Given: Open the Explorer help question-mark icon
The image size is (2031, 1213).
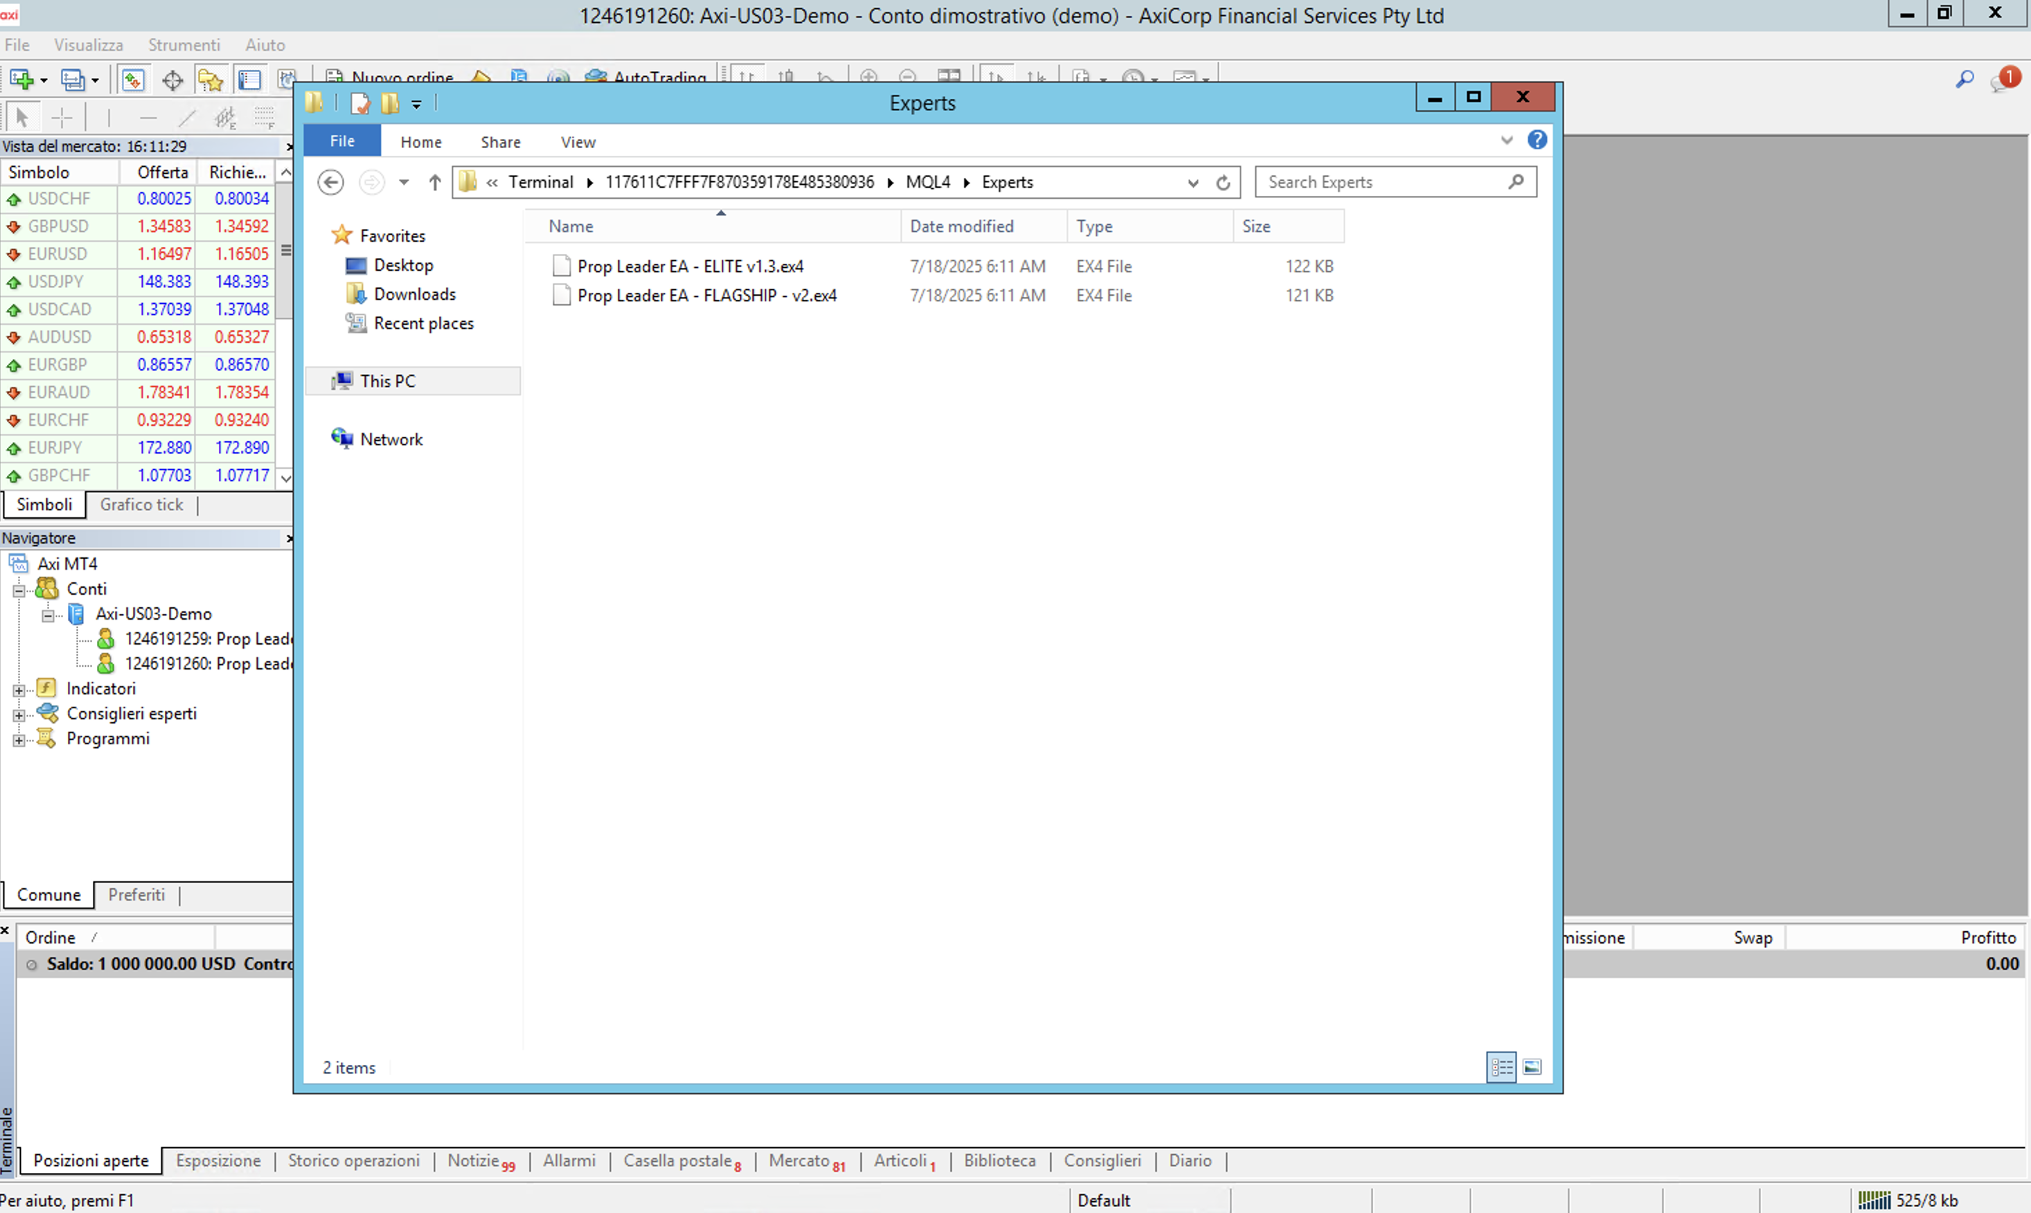Looking at the screenshot, I should [x=1537, y=140].
